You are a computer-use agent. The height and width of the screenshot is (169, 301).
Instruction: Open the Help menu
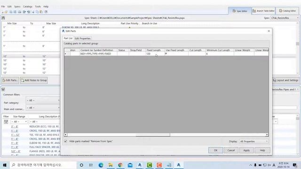click(x=46, y=7)
